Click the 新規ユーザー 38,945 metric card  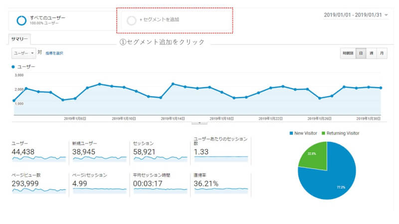tap(99, 151)
